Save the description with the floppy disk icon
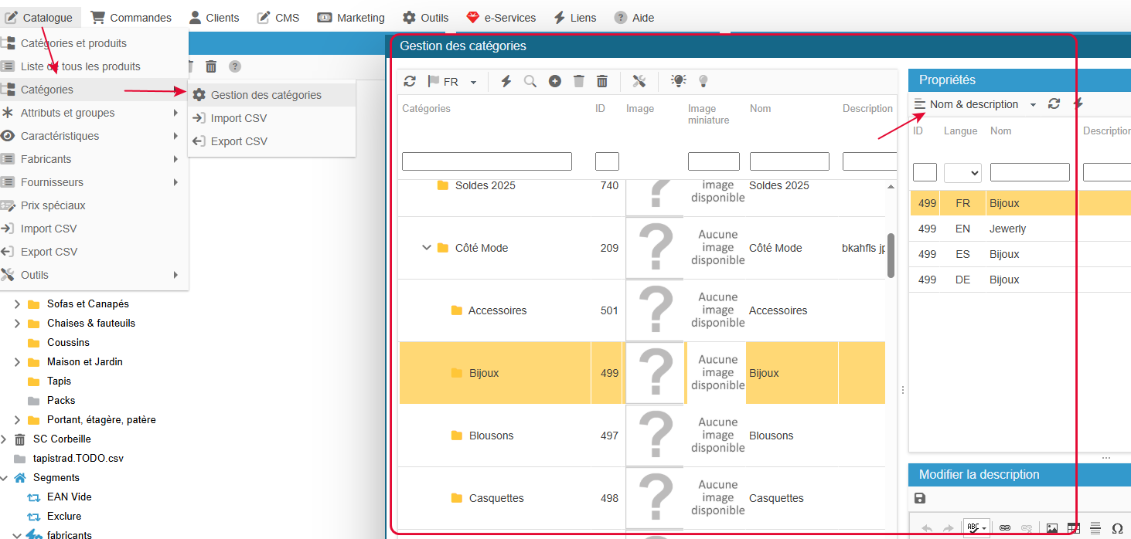Screen dimensions: 1131x539 click(920, 498)
